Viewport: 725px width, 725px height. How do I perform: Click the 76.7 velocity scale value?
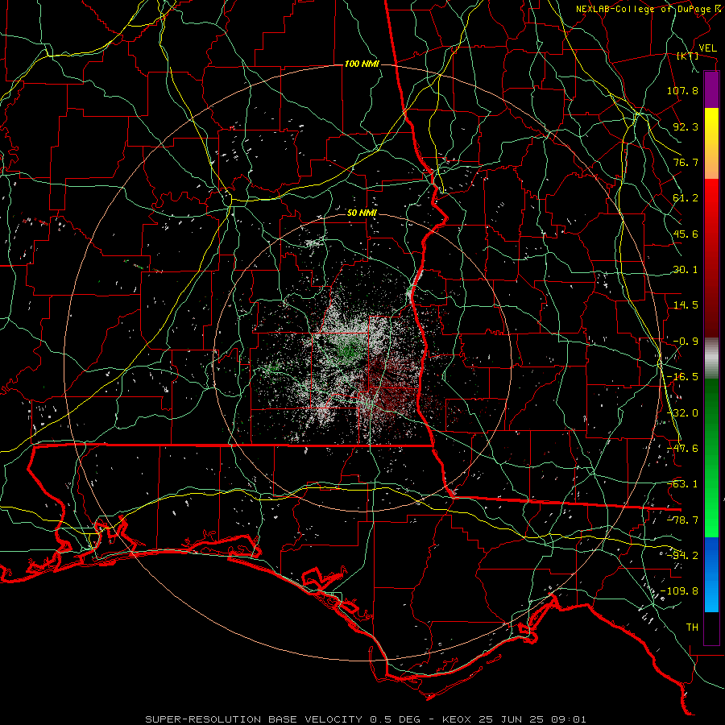686,162
